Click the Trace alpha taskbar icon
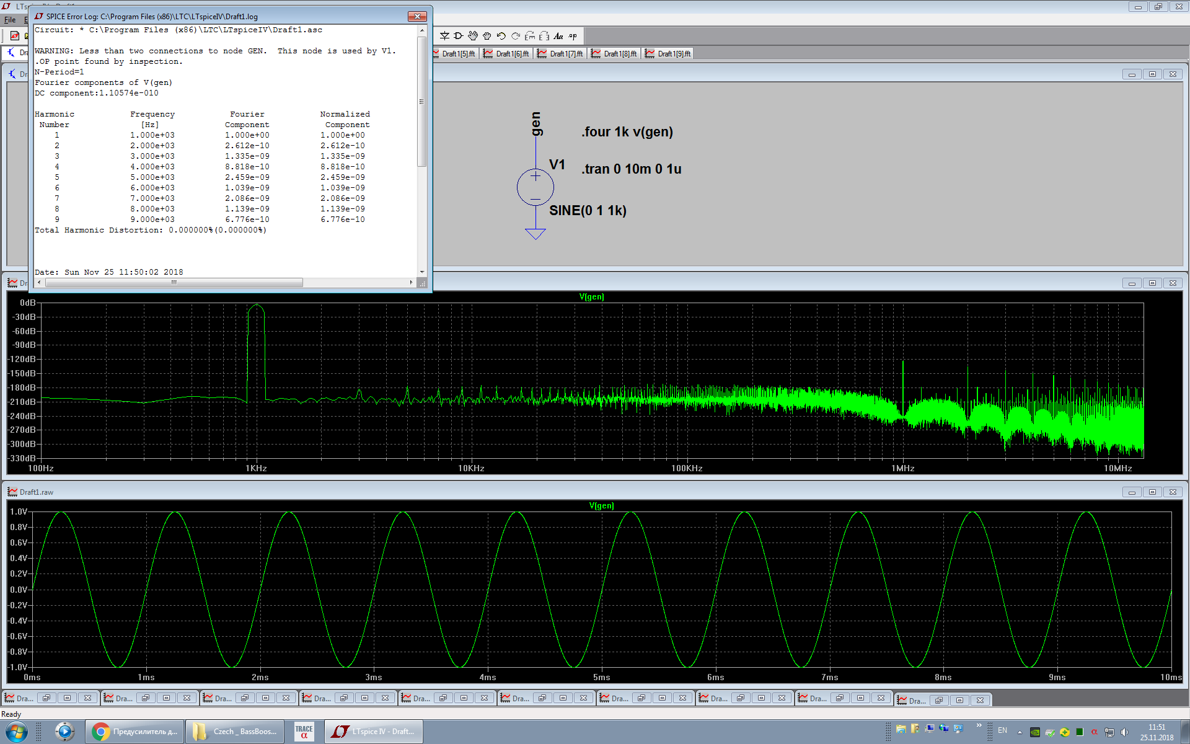This screenshot has height=744, width=1190. (x=304, y=732)
